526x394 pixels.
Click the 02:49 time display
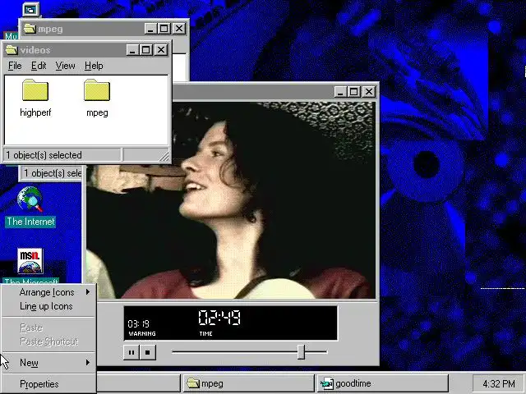coord(219,317)
